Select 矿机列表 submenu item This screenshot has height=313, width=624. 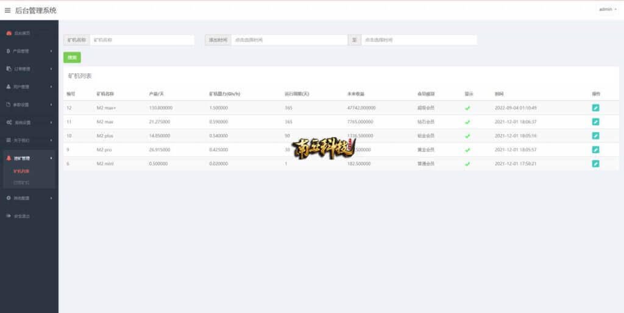tap(22, 171)
